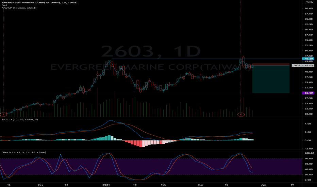Click the 100.00 value on the Stoch RSI axis
Screen dimensions: 317x187
309,153
